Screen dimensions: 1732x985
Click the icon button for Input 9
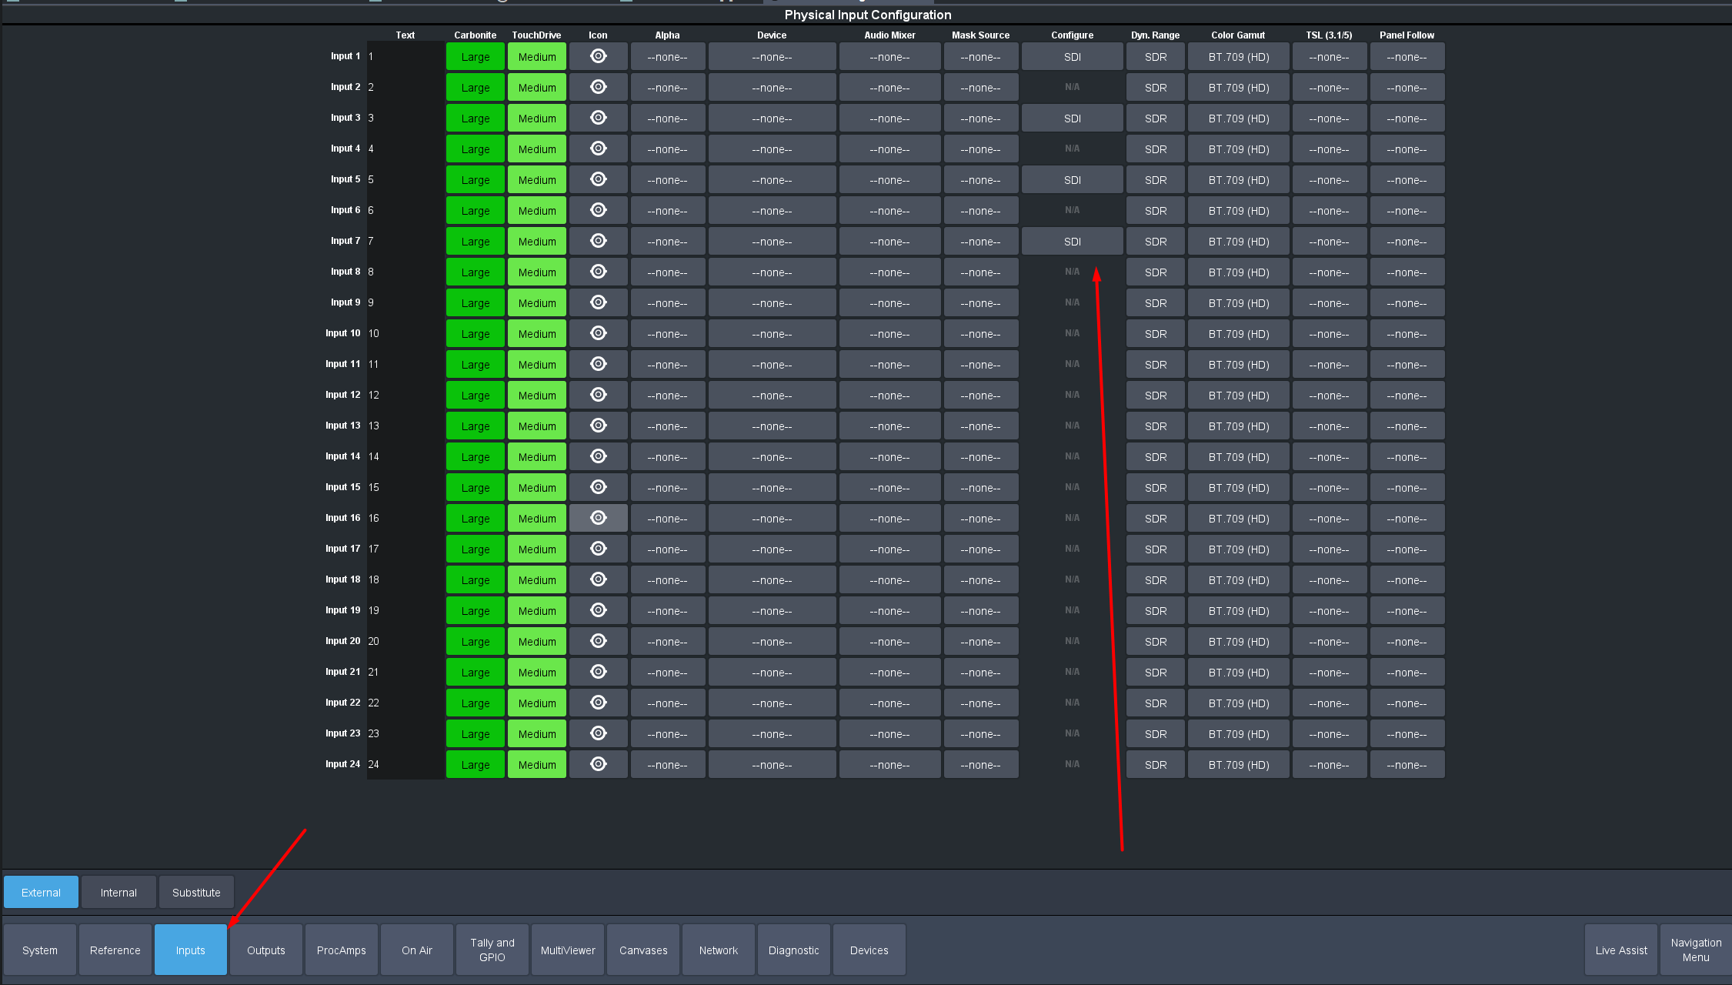(598, 302)
